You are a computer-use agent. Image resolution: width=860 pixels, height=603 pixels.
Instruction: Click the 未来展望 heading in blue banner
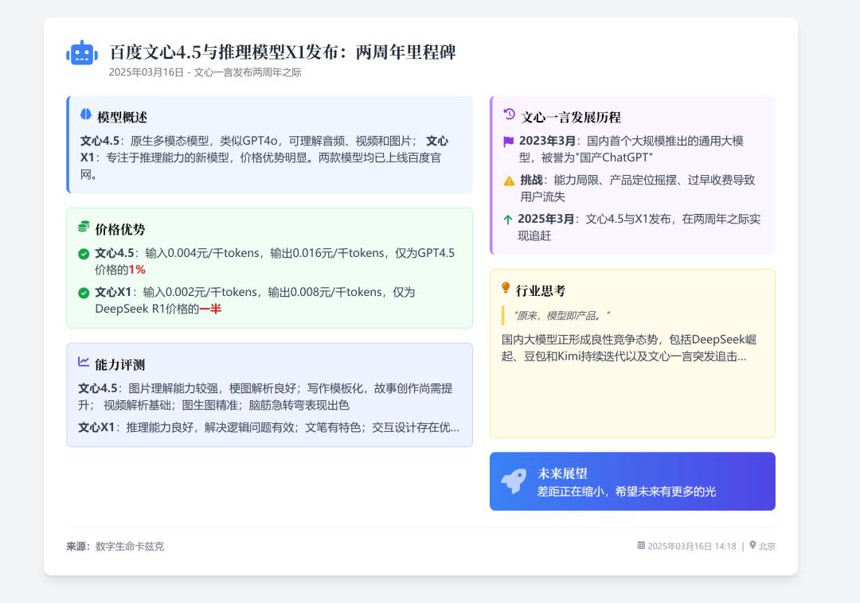[x=563, y=474]
